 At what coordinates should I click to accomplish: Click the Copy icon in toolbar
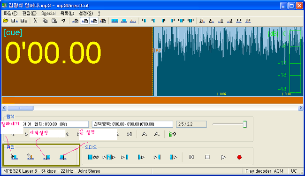pos(45,21)
